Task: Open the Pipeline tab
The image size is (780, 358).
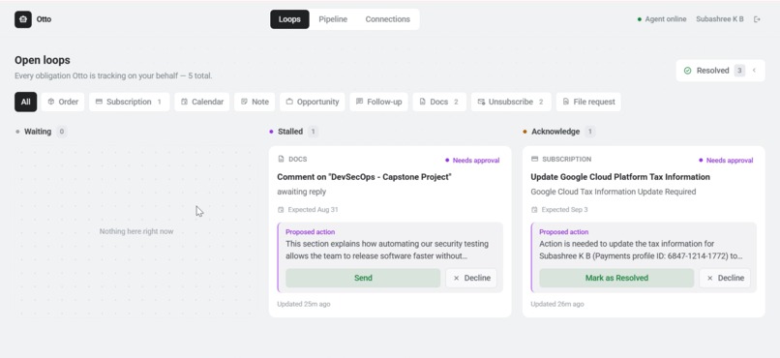Action: [x=333, y=19]
